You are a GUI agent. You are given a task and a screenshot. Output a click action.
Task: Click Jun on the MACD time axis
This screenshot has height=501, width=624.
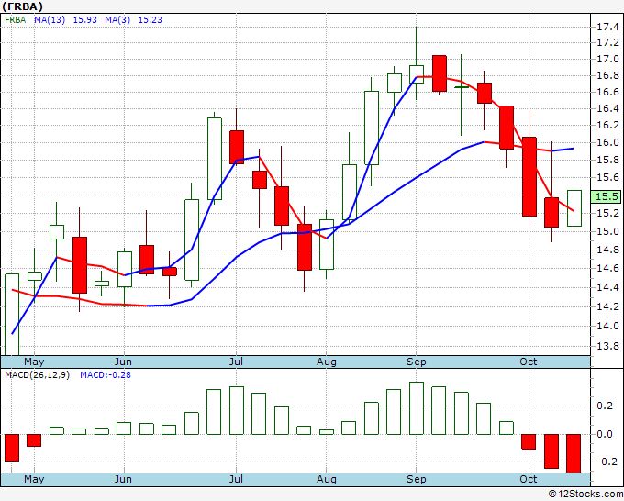coord(123,479)
